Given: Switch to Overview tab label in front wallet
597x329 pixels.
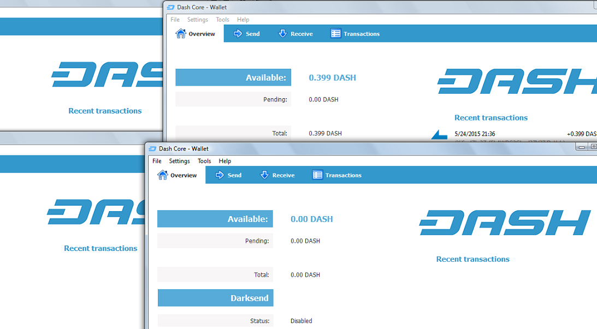Looking at the screenshot, I should (x=184, y=175).
